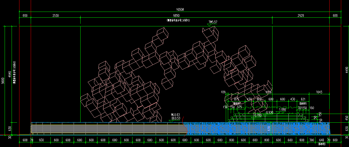The height and width of the screenshot is (147, 349).
Task: Click the 1043 dimension value
Action: [x=319, y=92]
